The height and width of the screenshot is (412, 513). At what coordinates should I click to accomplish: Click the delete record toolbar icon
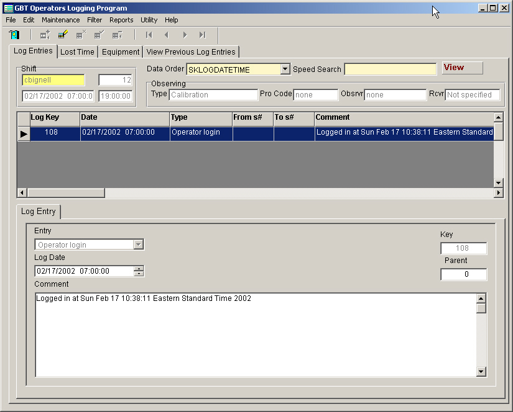(81, 35)
